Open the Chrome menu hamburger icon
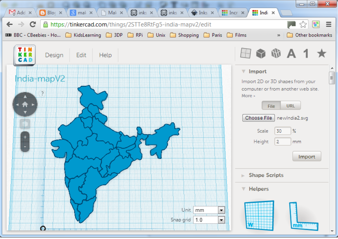Viewport: 338px width, 239px height. 328,24
